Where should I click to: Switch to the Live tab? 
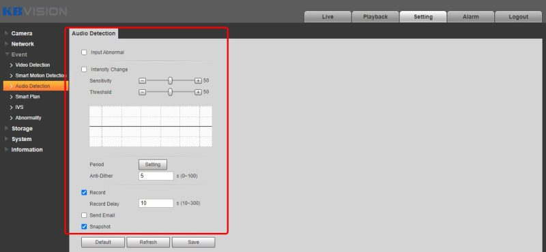(x=328, y=16)
